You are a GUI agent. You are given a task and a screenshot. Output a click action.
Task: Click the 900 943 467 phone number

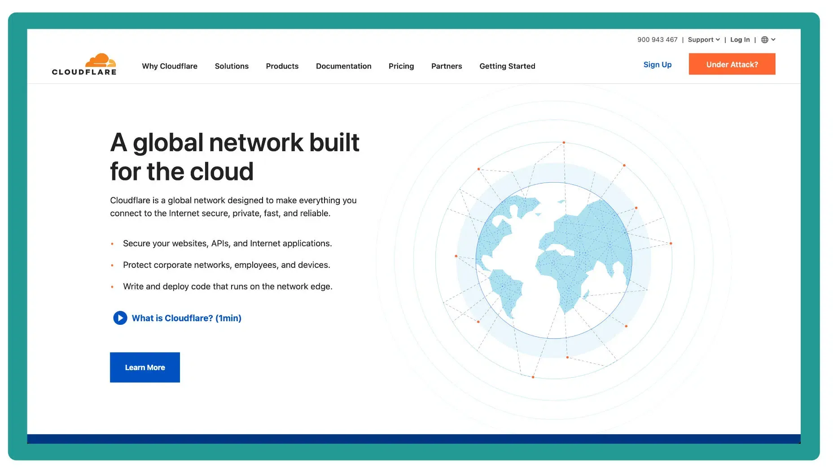tap(657, 40)
